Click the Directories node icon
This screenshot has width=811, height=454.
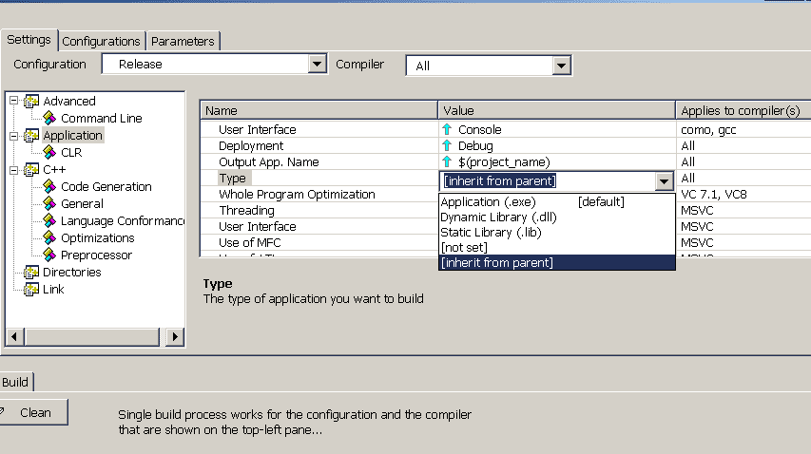pyautogui.click(x=31, y=273)
